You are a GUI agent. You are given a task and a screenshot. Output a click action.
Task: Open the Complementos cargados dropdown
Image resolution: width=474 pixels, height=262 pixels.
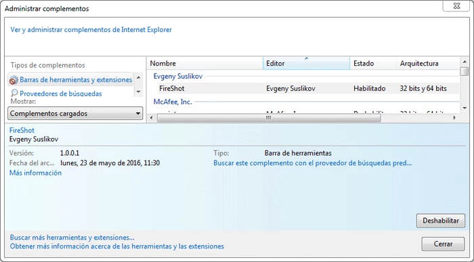[75, 114]
